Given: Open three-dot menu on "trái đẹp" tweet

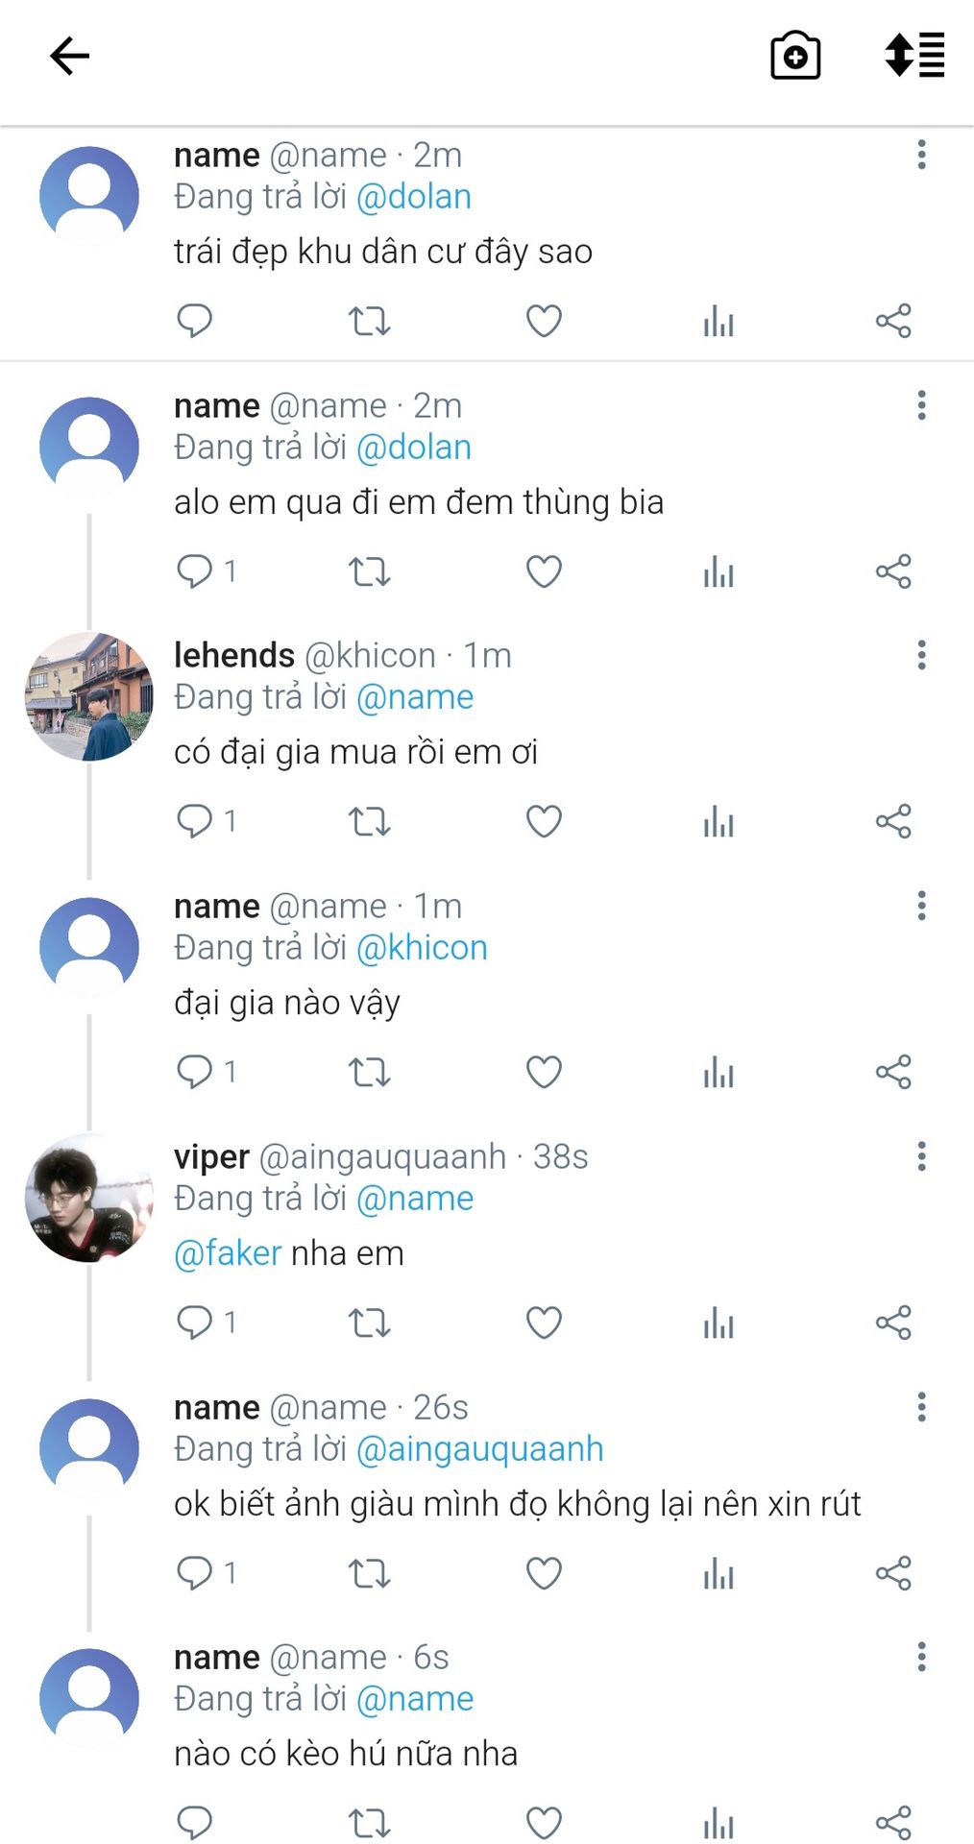Looking at the screenshot, I should tap(921, 155).
